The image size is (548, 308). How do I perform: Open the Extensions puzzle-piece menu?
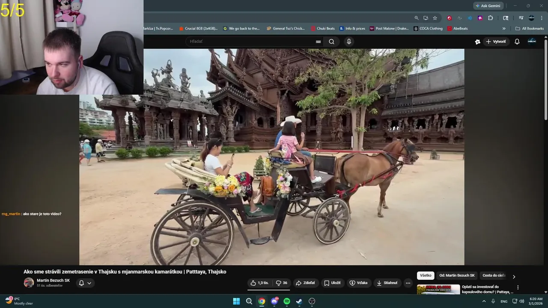tap(491, 18)
